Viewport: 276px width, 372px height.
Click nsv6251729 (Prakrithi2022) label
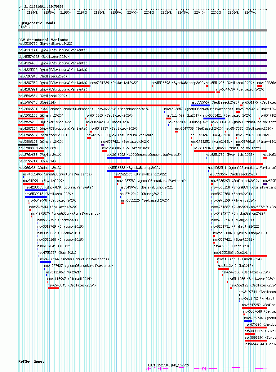tap(114, 83)
